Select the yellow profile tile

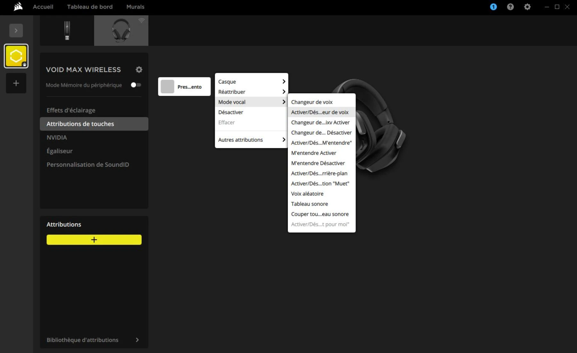16,56
